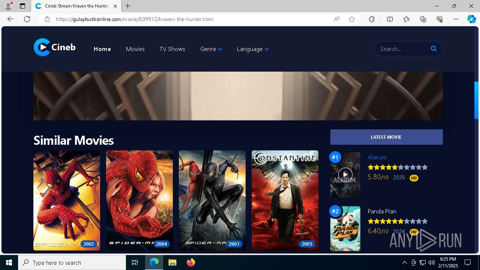Switch to the Cineb browser tab
480x270 pixels.
[x=76, y=6]
